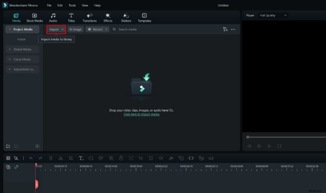
Task: Open the Edit menu
Action: [60, 5]
